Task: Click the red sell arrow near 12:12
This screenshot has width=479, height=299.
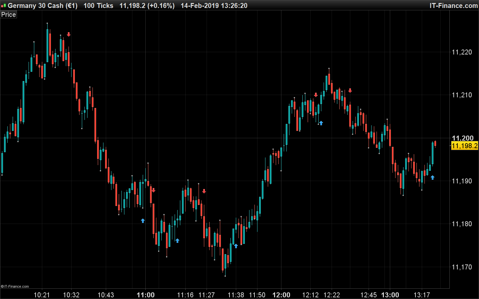Action: pos(316,95)
